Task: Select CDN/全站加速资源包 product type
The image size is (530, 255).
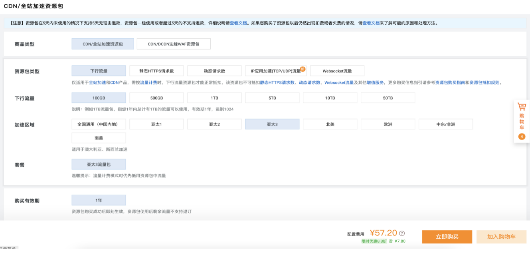Action: point(103,44)
